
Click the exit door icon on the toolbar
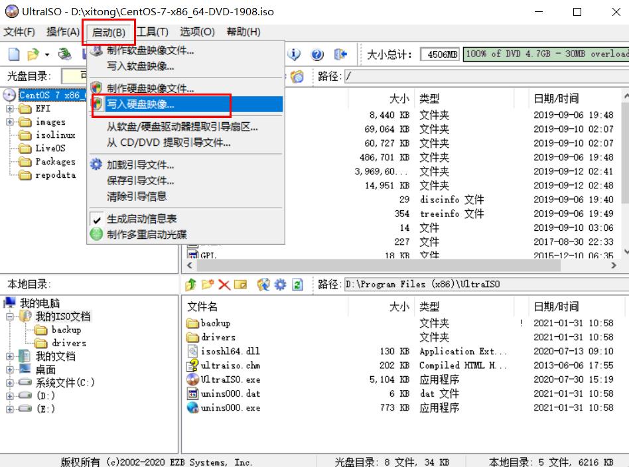340,56
